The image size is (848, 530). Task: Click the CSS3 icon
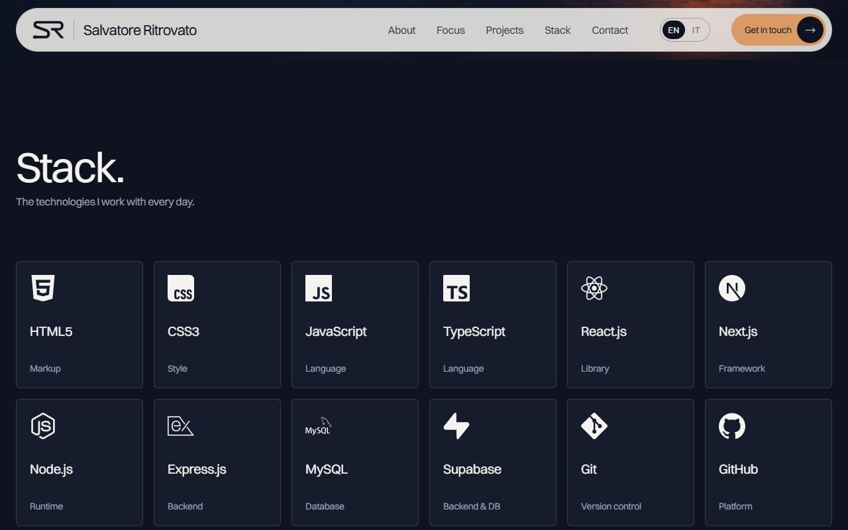tap(181, 288)
